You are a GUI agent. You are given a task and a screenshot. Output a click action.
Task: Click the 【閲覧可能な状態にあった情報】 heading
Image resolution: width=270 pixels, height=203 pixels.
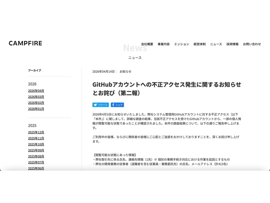(115, 155)
